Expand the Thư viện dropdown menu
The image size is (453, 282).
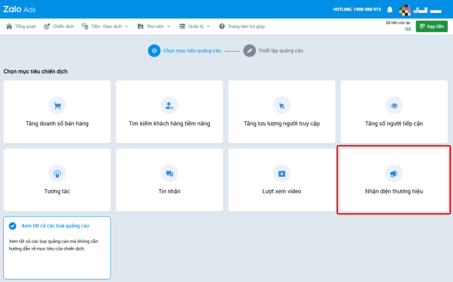[153, 26]
